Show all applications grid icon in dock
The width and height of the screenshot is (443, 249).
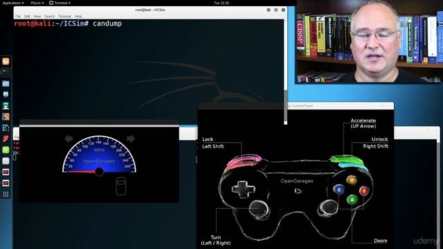pos(6,194)
